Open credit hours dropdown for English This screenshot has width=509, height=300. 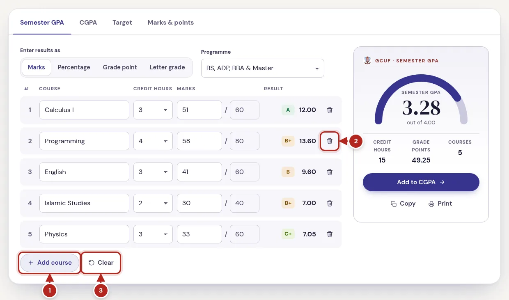coord(153,172)
